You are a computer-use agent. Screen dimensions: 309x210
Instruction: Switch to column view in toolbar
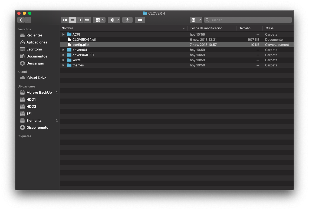80,20
